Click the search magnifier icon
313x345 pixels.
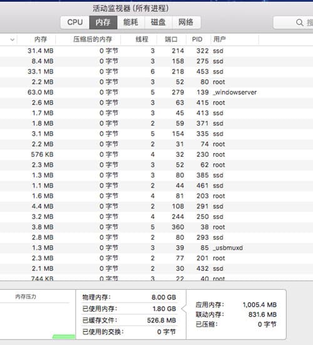pos(299,23)
